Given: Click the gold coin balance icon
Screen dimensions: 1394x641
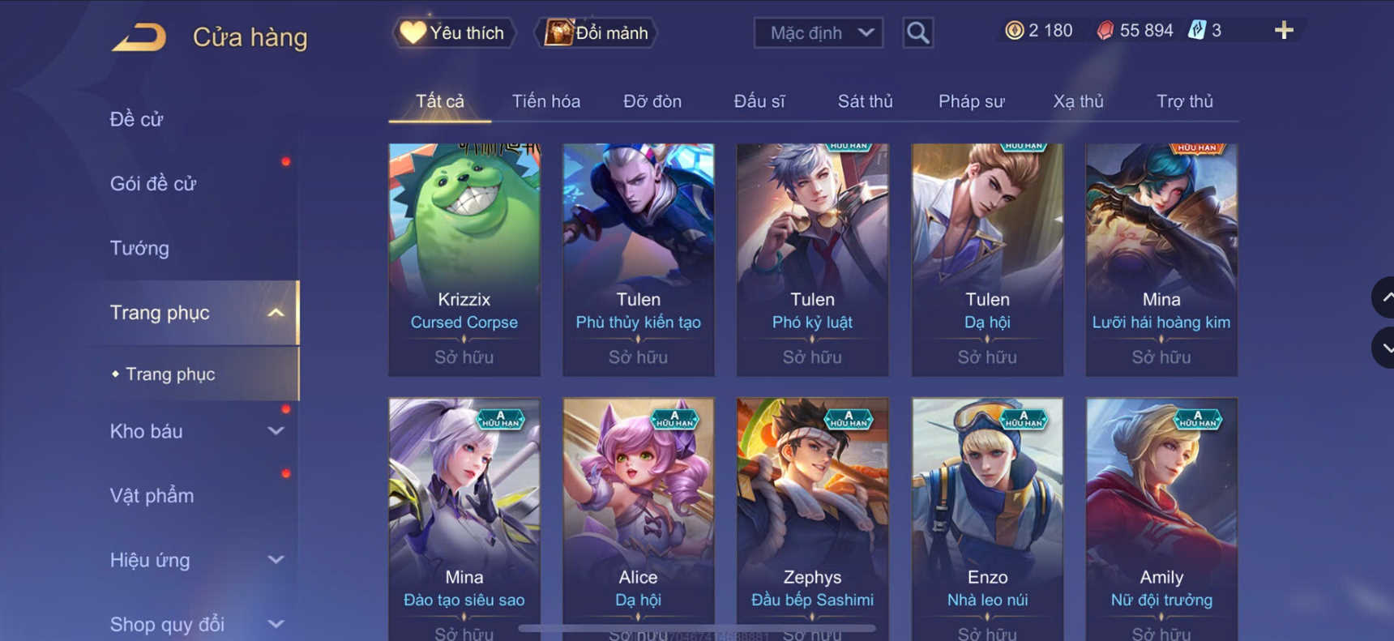Looking at the screenshot, I should [1014, 31].
